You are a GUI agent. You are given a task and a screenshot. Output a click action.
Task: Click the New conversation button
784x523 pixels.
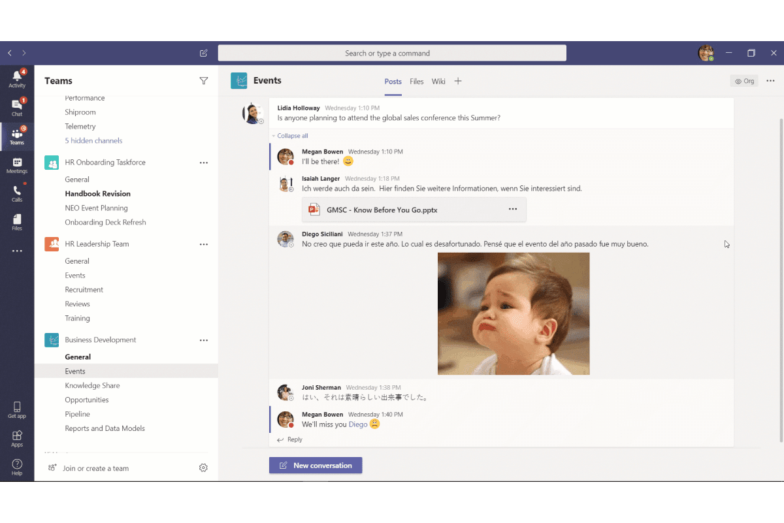(x=316, y=466)
